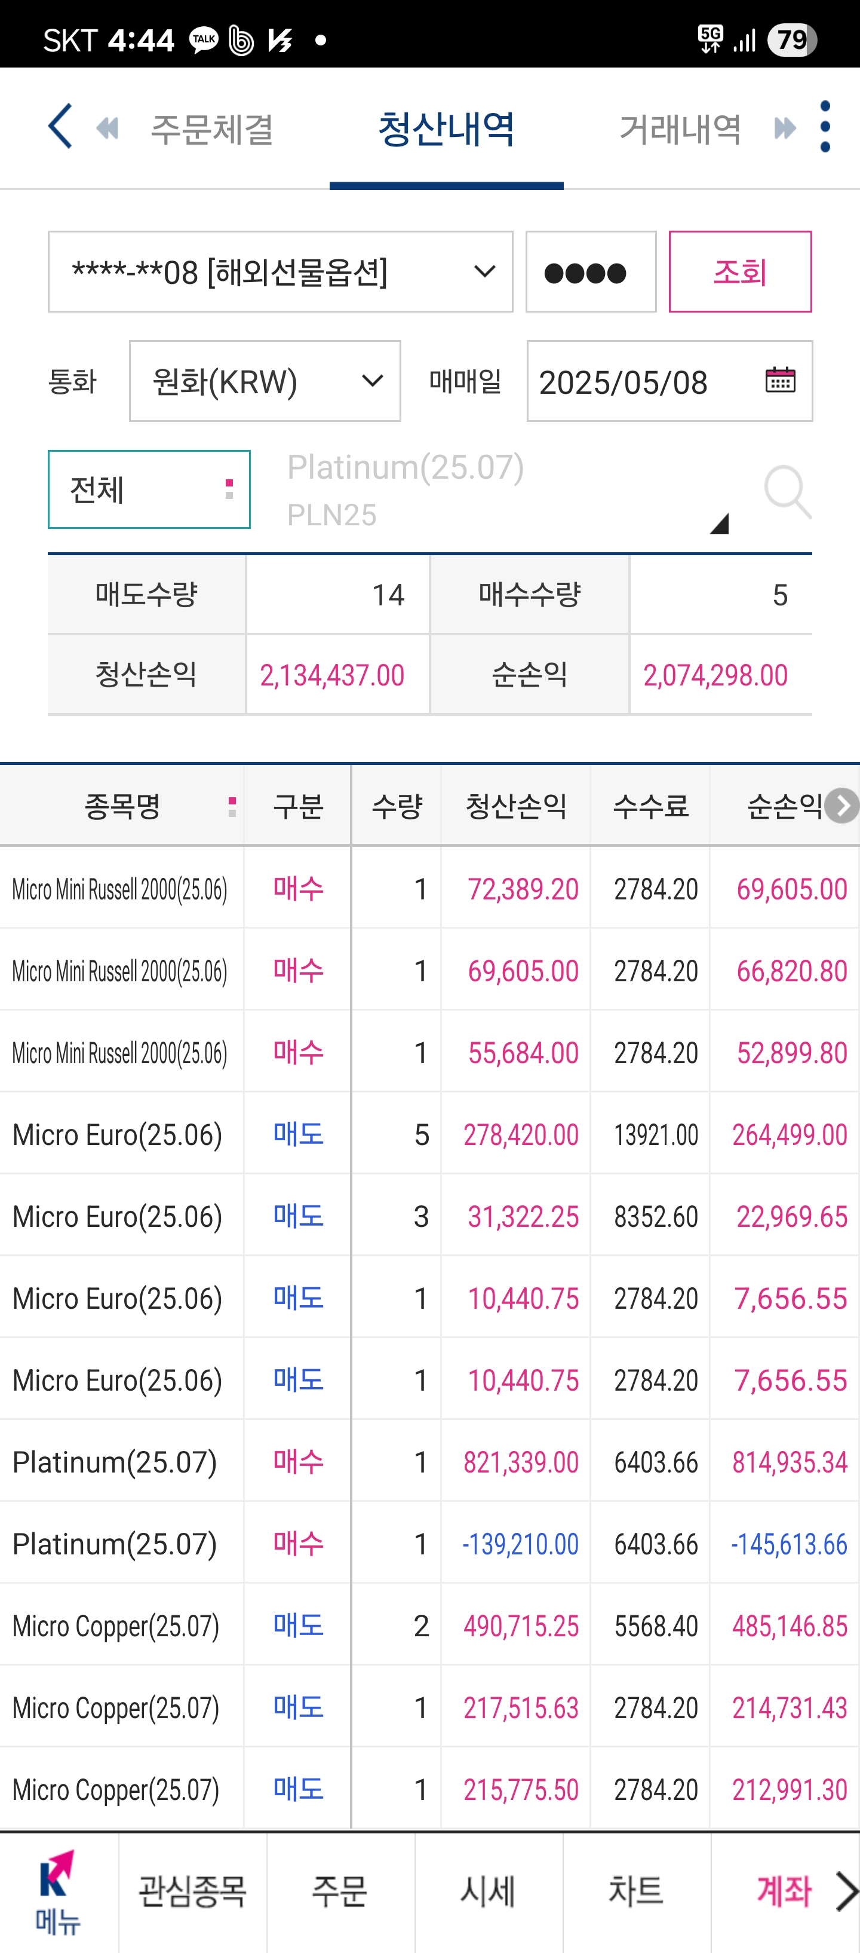Open the K 메뉴 menu icon

[59, 1891]
